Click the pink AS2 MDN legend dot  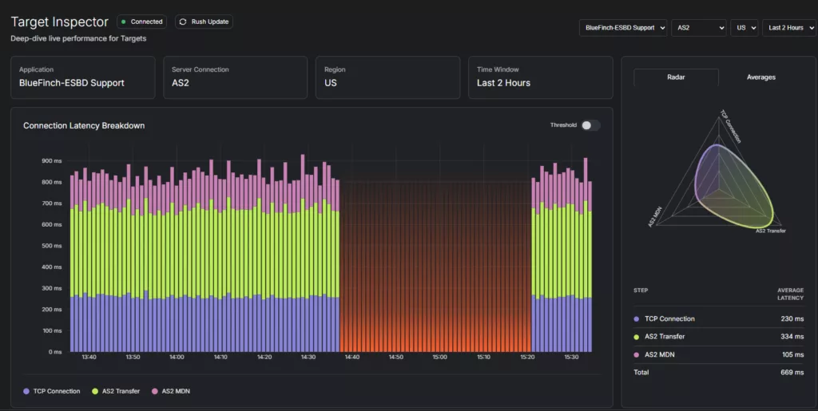155,391
